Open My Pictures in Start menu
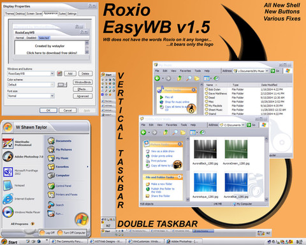 pyautogui.click(x=60, y=149)
